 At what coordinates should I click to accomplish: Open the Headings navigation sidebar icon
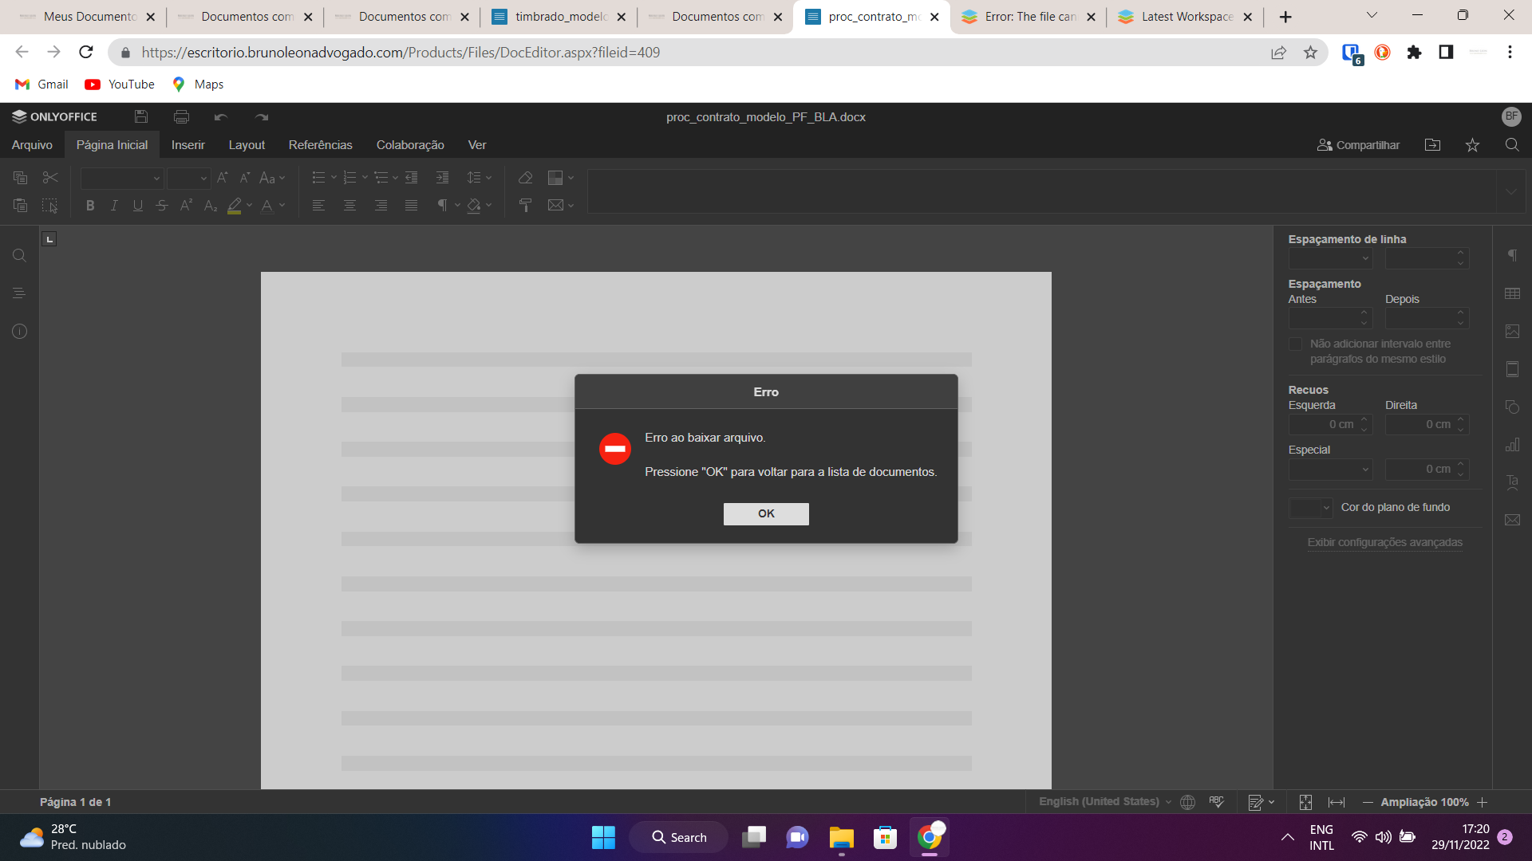tap(19, 293)
